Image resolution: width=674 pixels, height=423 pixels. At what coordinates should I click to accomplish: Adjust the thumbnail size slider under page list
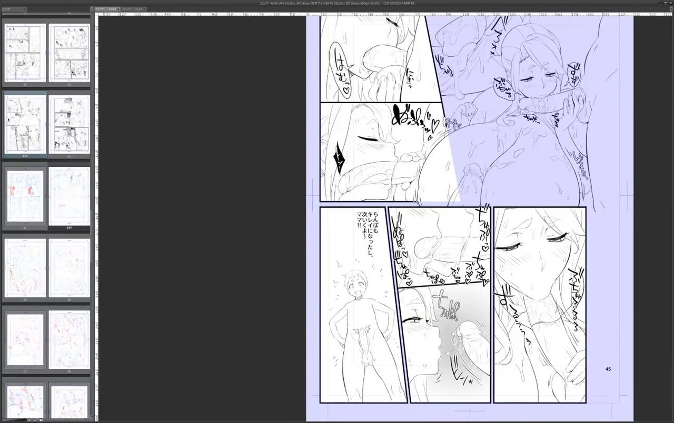(13, 420)
